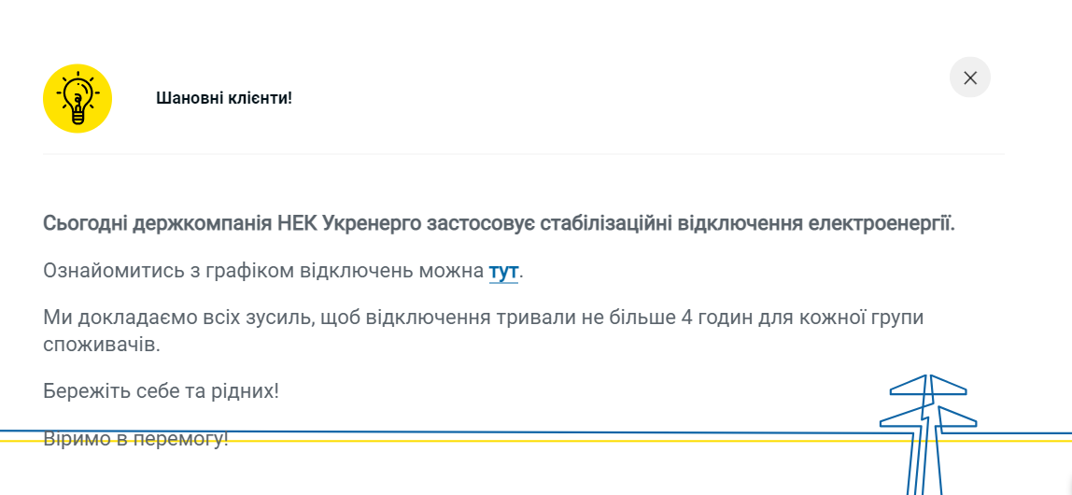Click the "Бережіть себе та рідних!" line
Screen dimensions: 1072x495
pos(161,390)
